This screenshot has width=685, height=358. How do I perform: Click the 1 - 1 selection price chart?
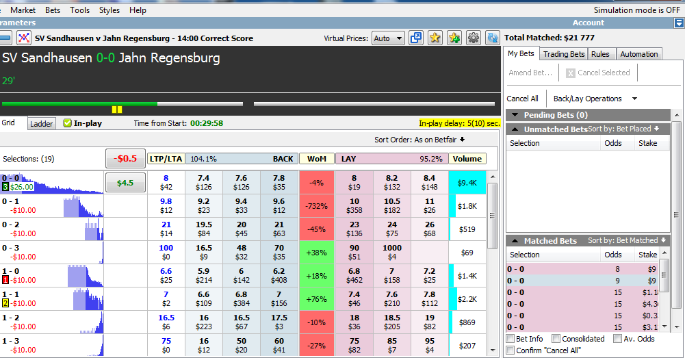(88, 298)
